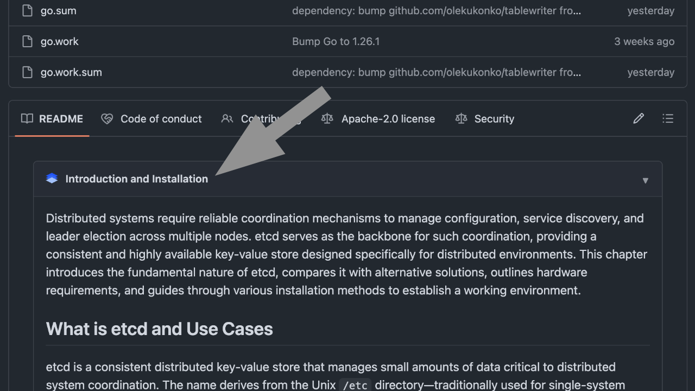The height and width of the screenshot is (391, 695).
Task: Click the go.sum tablewriter dependency commit message
Action: tap(437, 10)
